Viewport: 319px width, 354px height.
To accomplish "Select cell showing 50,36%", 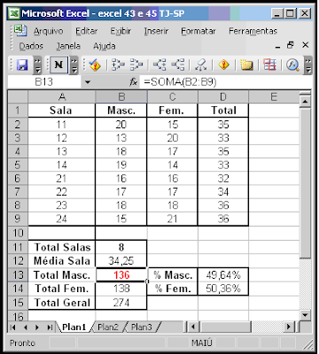I will [223, 289].
